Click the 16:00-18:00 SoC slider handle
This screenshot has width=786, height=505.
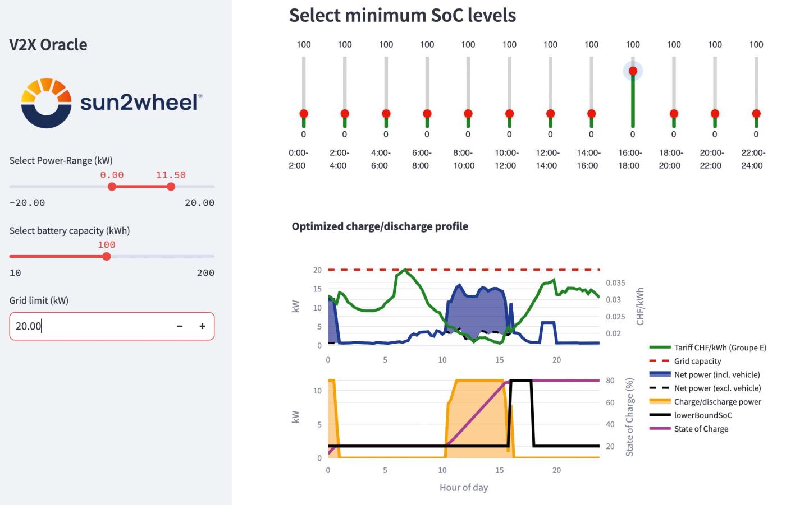[633, 71]
